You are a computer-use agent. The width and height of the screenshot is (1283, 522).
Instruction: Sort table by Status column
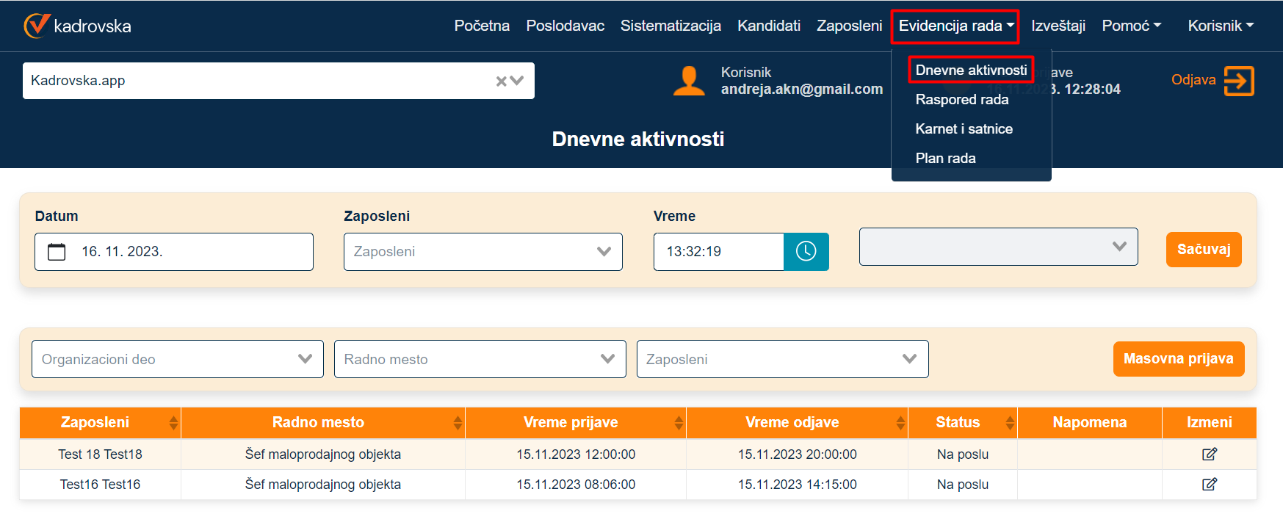[x=1010, y=423]
